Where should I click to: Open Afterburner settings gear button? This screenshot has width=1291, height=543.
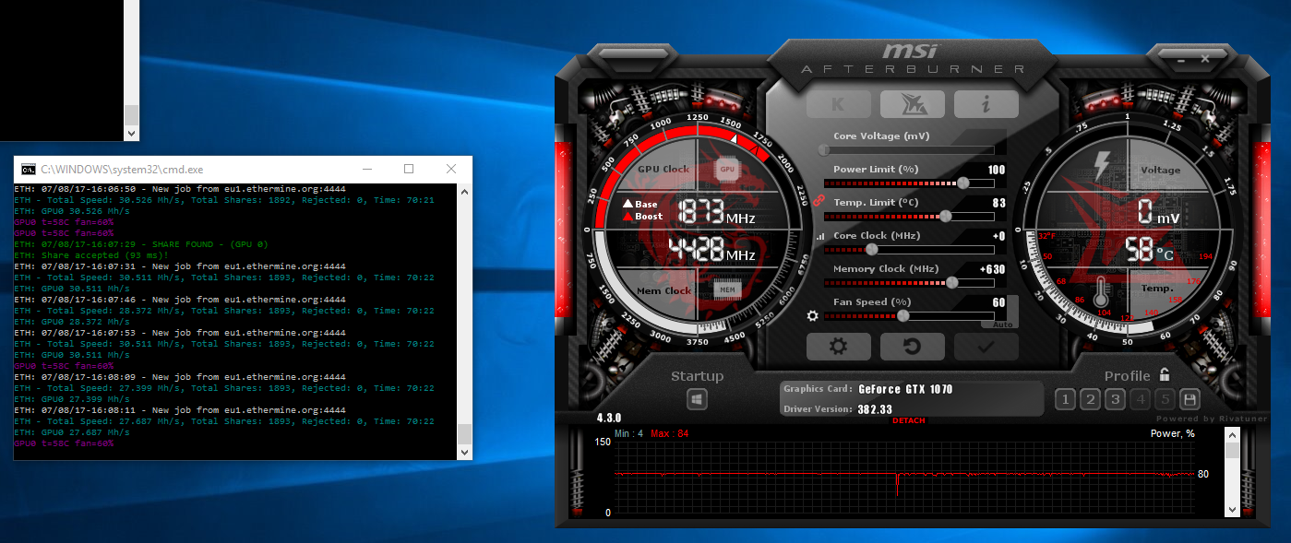coord(838,347)
